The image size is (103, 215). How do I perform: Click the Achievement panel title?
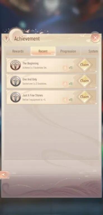(x=27, y=39)
